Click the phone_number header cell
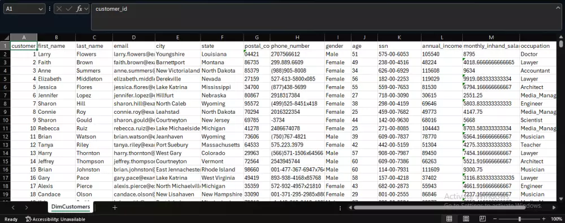565x223 pixels. [297, 46]
